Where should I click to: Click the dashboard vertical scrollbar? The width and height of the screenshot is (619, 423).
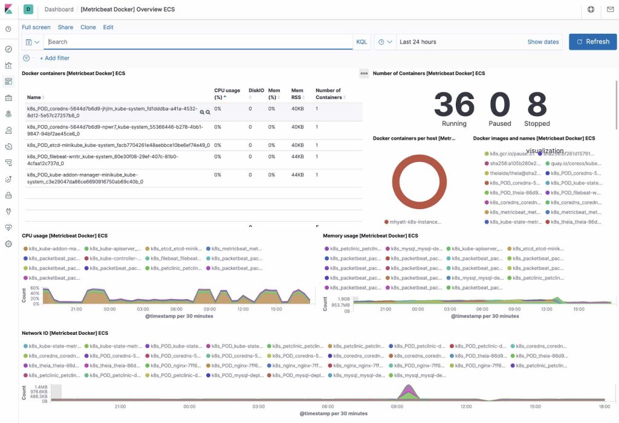[x=616, y=105]
